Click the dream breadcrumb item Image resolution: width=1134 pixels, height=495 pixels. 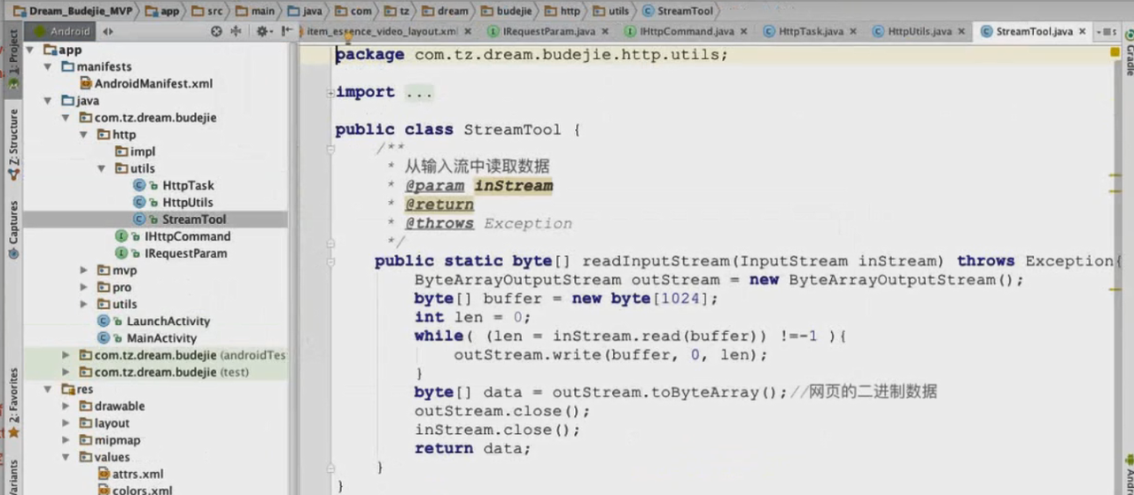pyautogui.click(x=446, y=11)
